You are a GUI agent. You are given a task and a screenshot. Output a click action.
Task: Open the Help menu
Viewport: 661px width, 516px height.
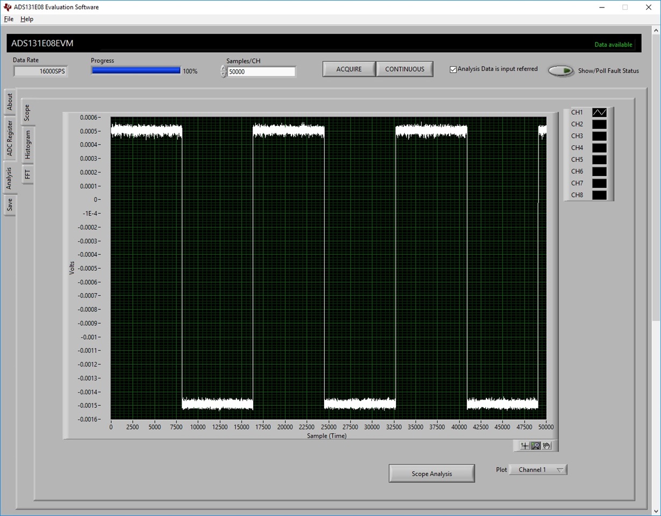tap(27, 19)
